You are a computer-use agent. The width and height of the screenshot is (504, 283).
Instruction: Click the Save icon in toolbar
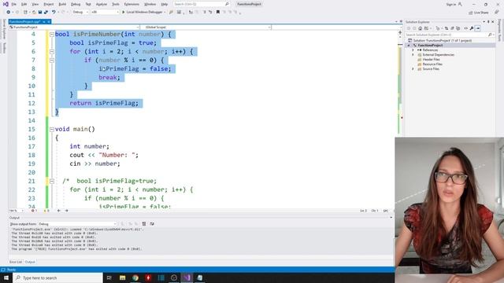[x=40, y=13]
